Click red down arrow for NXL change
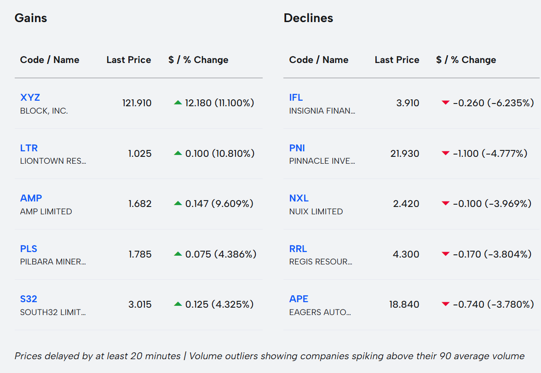The width and height of the screenshot is (541, 373). click(x=445, y=204)
